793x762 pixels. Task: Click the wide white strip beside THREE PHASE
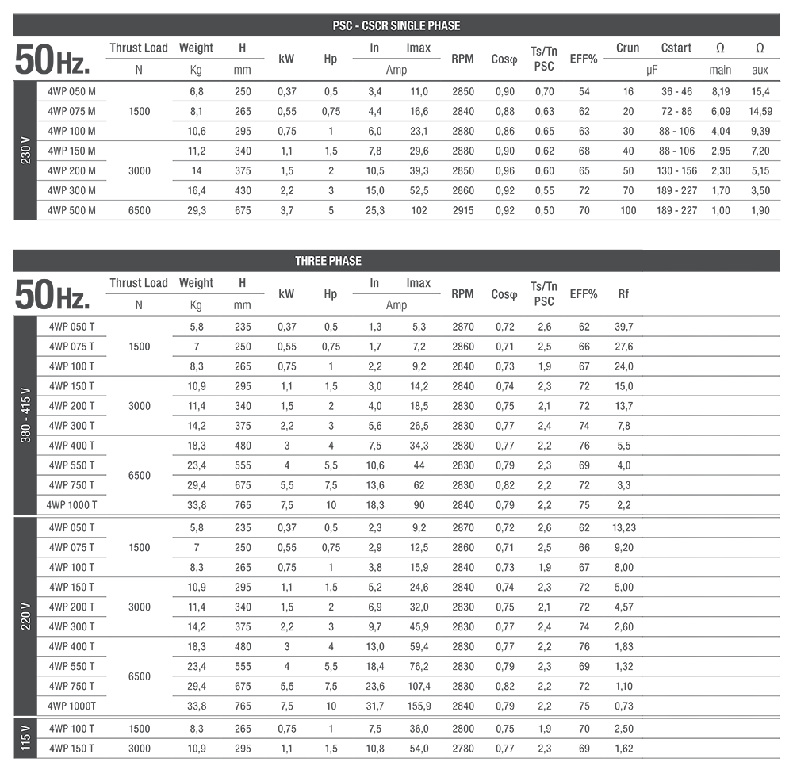tap(682, 280)
